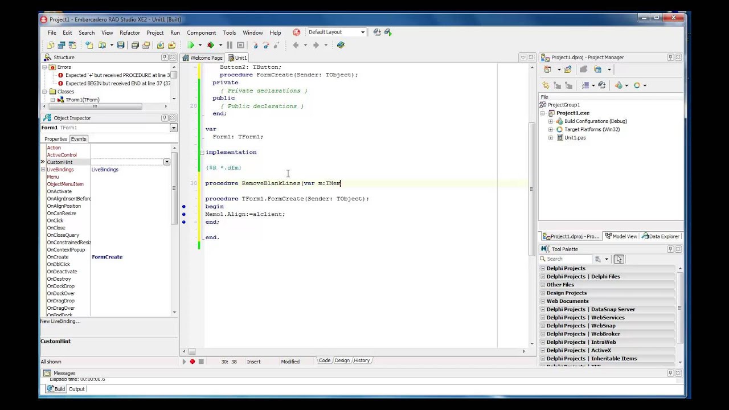The height and width of the screenshot is (410, 729).
Task: Switch to the Output tab in Messages
Action: (x=76, y=389)
